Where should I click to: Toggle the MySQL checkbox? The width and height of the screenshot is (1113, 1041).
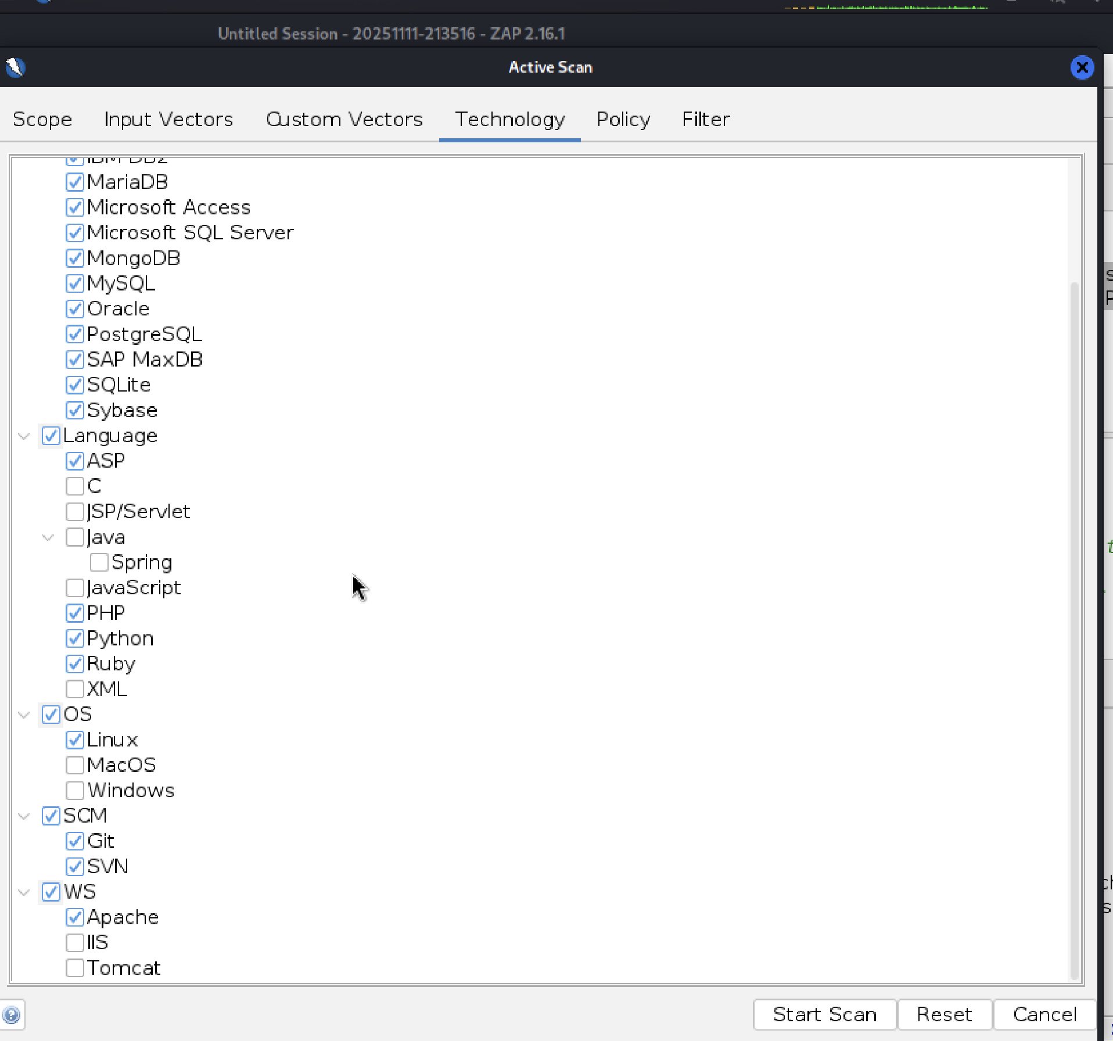click(x=75, y=283)
